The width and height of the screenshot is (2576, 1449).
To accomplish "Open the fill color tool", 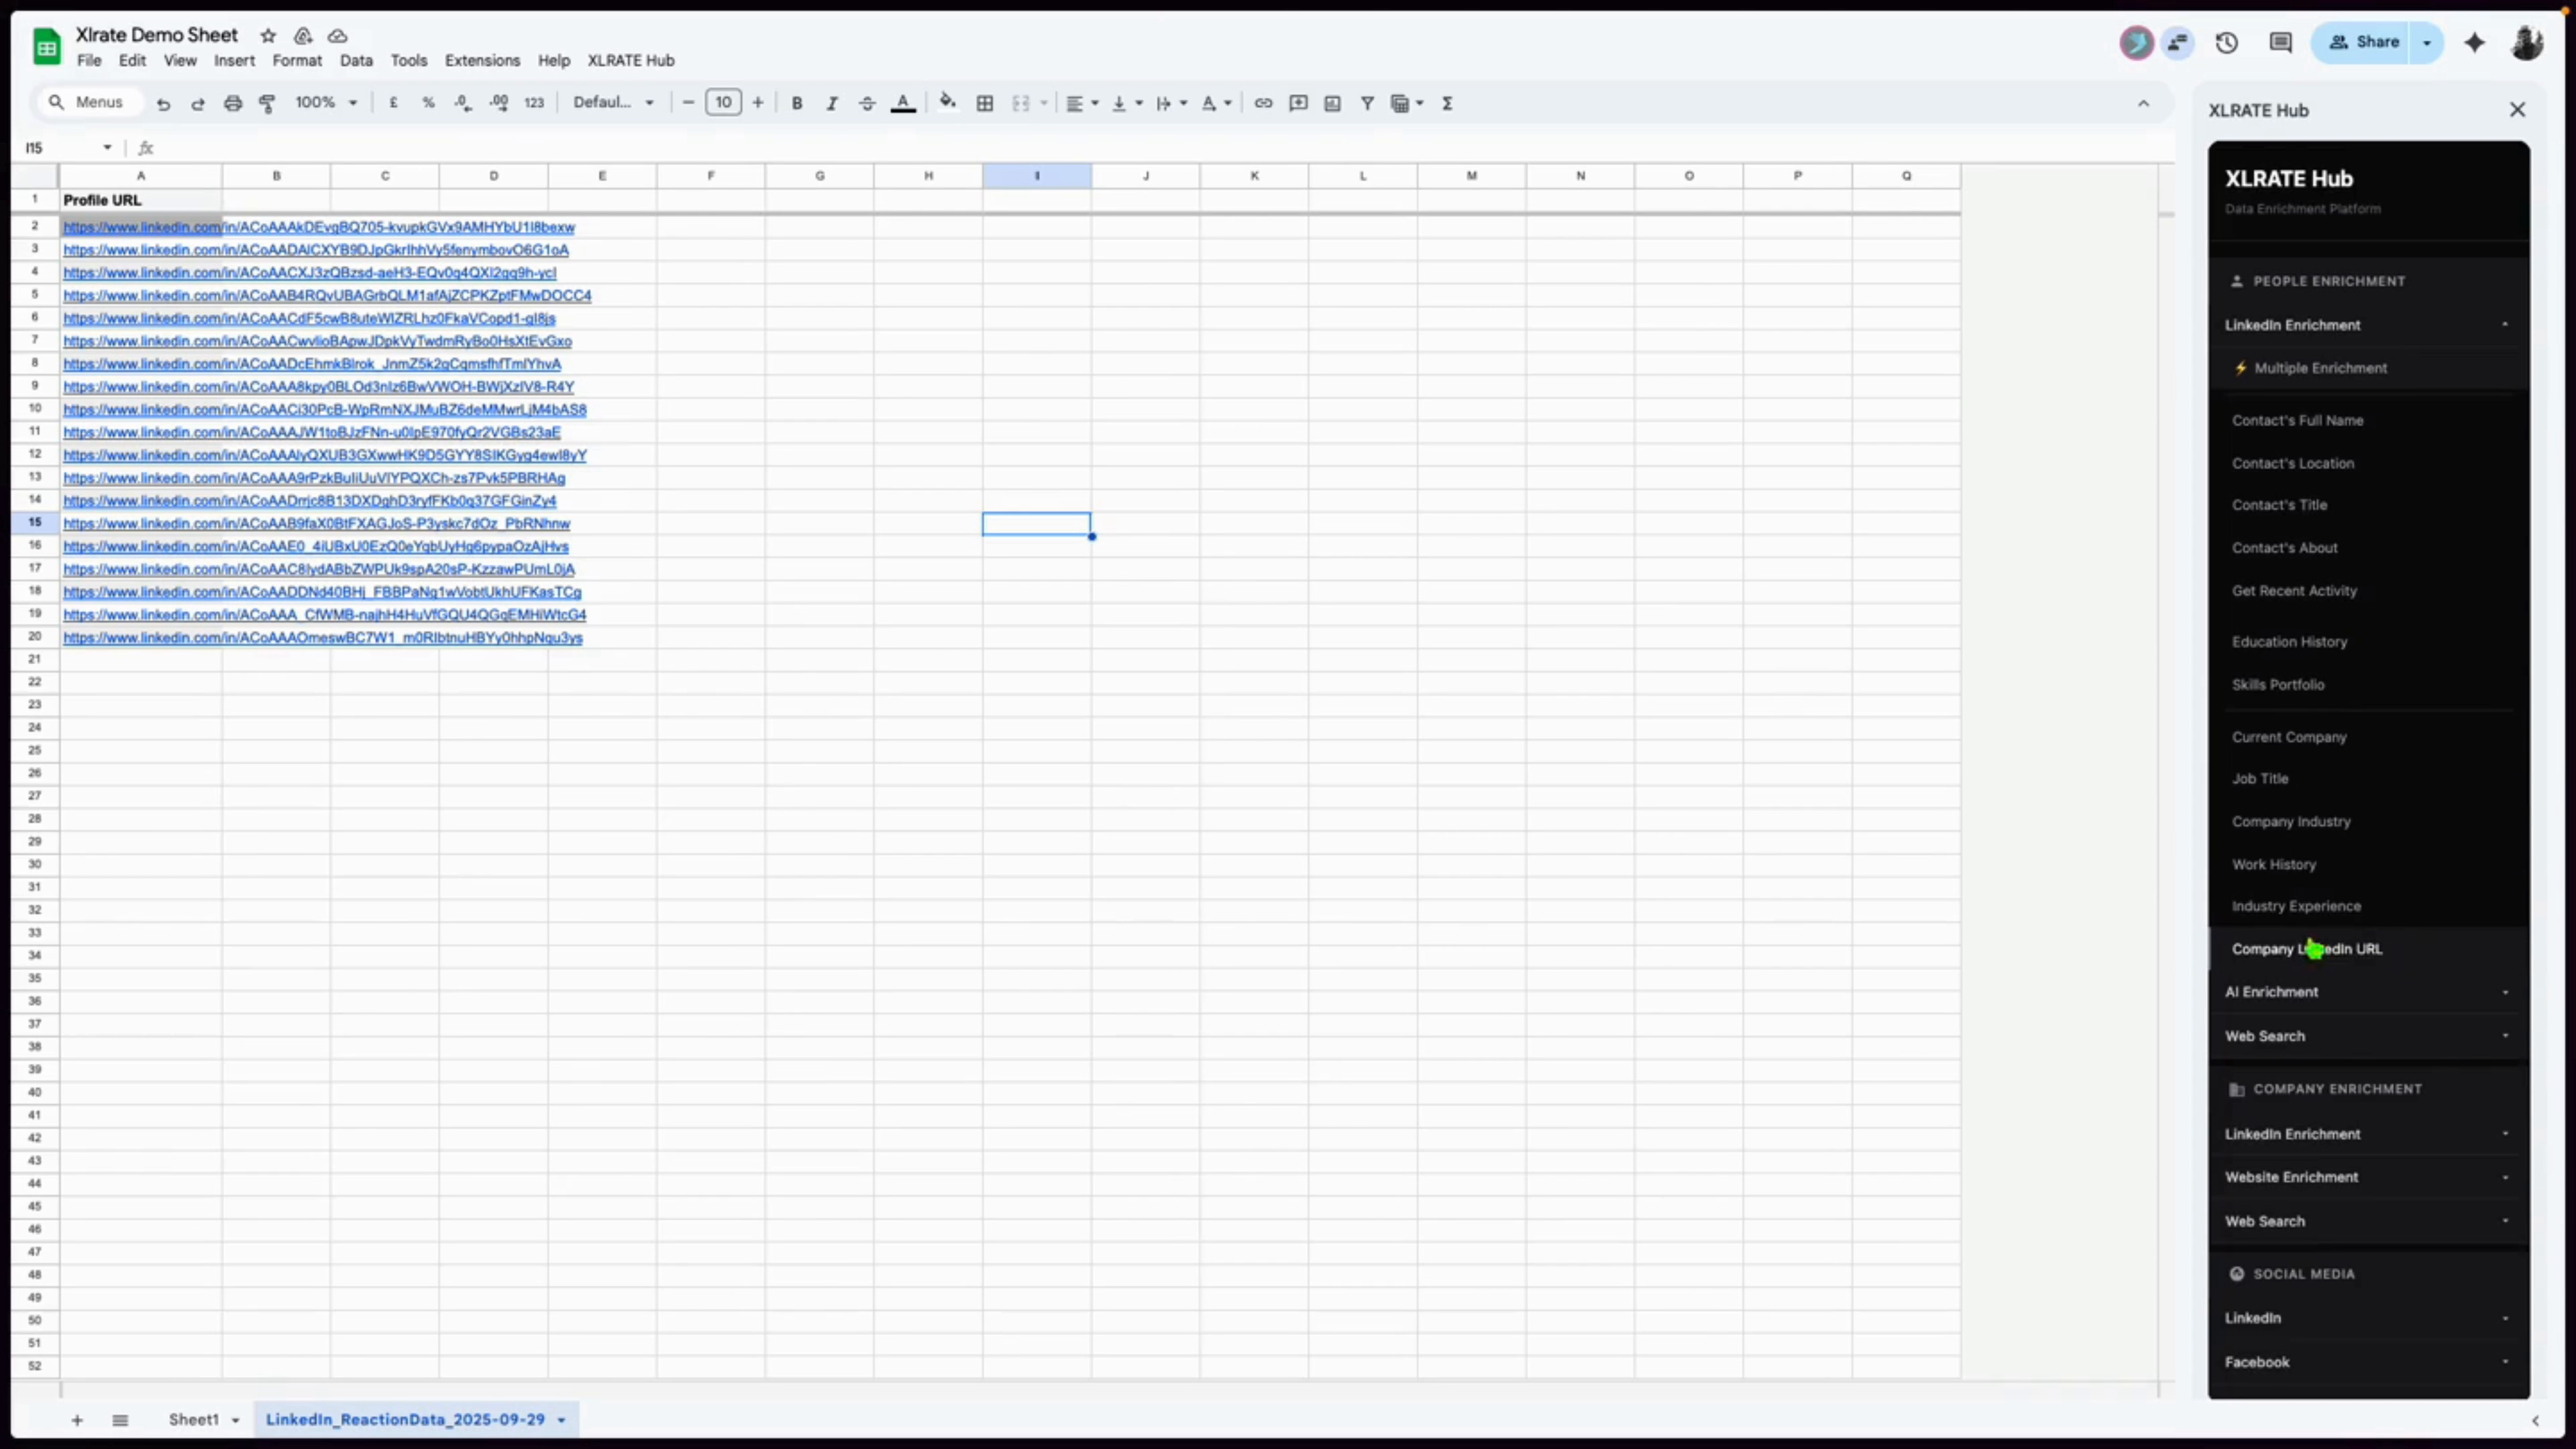I will (948, 102).
